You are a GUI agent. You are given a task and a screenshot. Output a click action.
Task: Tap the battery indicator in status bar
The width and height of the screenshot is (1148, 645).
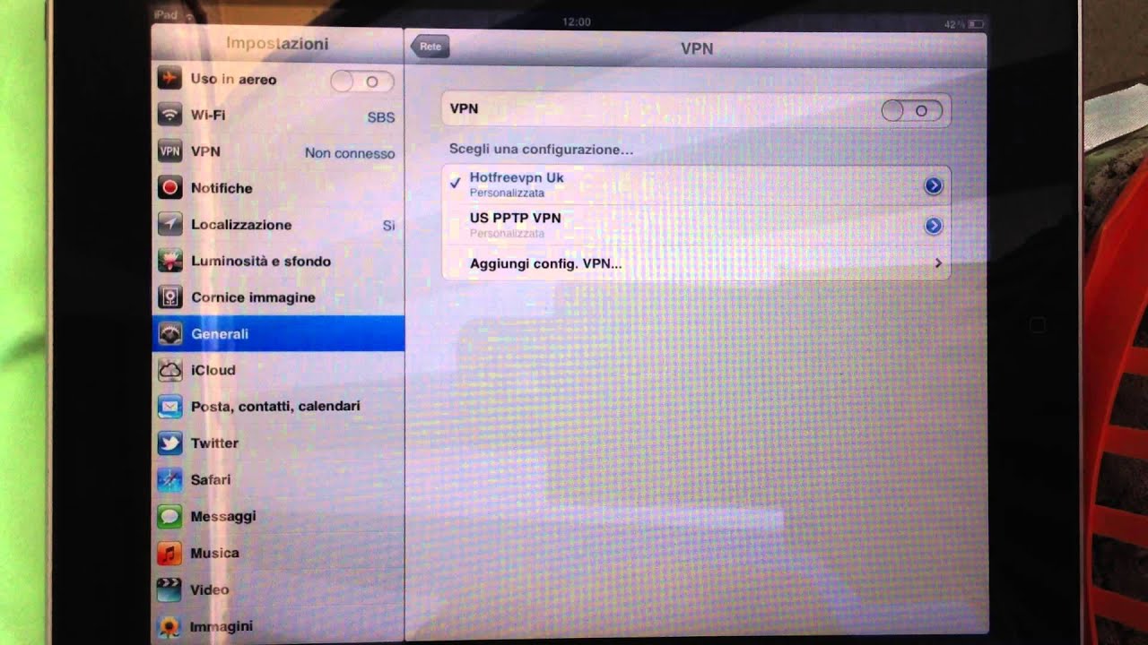(x=975, y=24)
